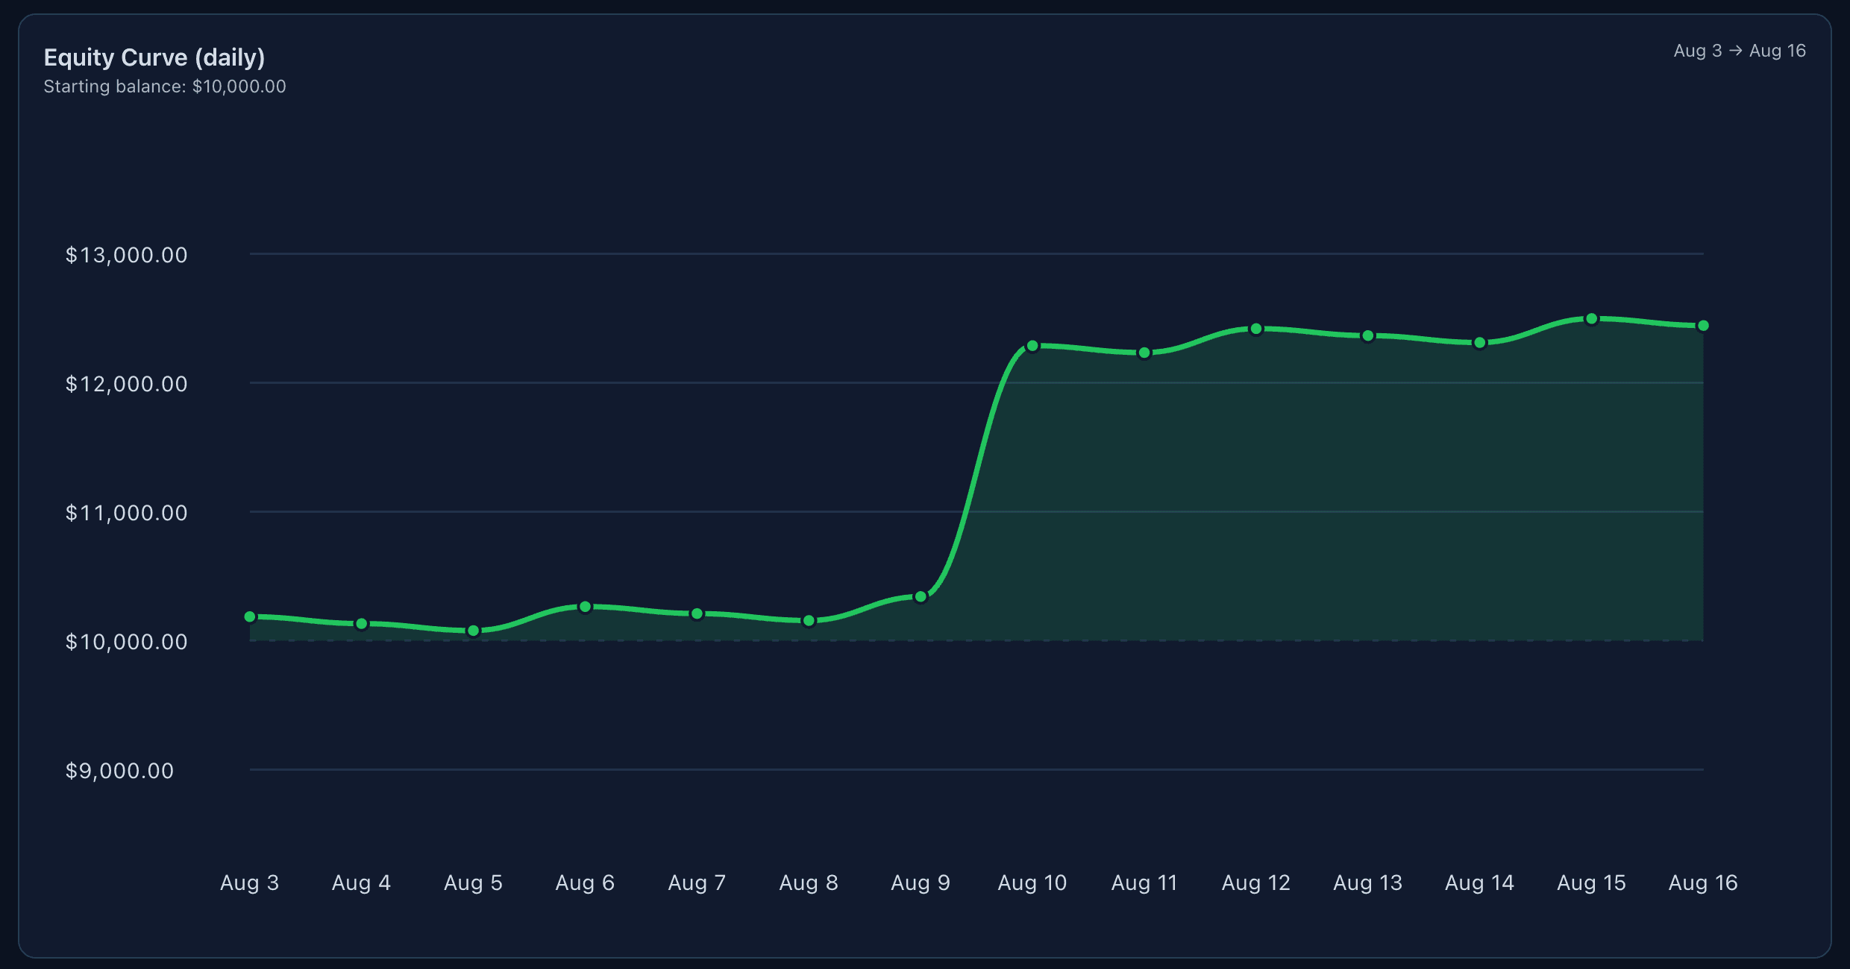The height and width of the screenshot is (969, 1850).
Task: Click the 'Equity Curve (daily)' title
Action: tap(154, 57)
